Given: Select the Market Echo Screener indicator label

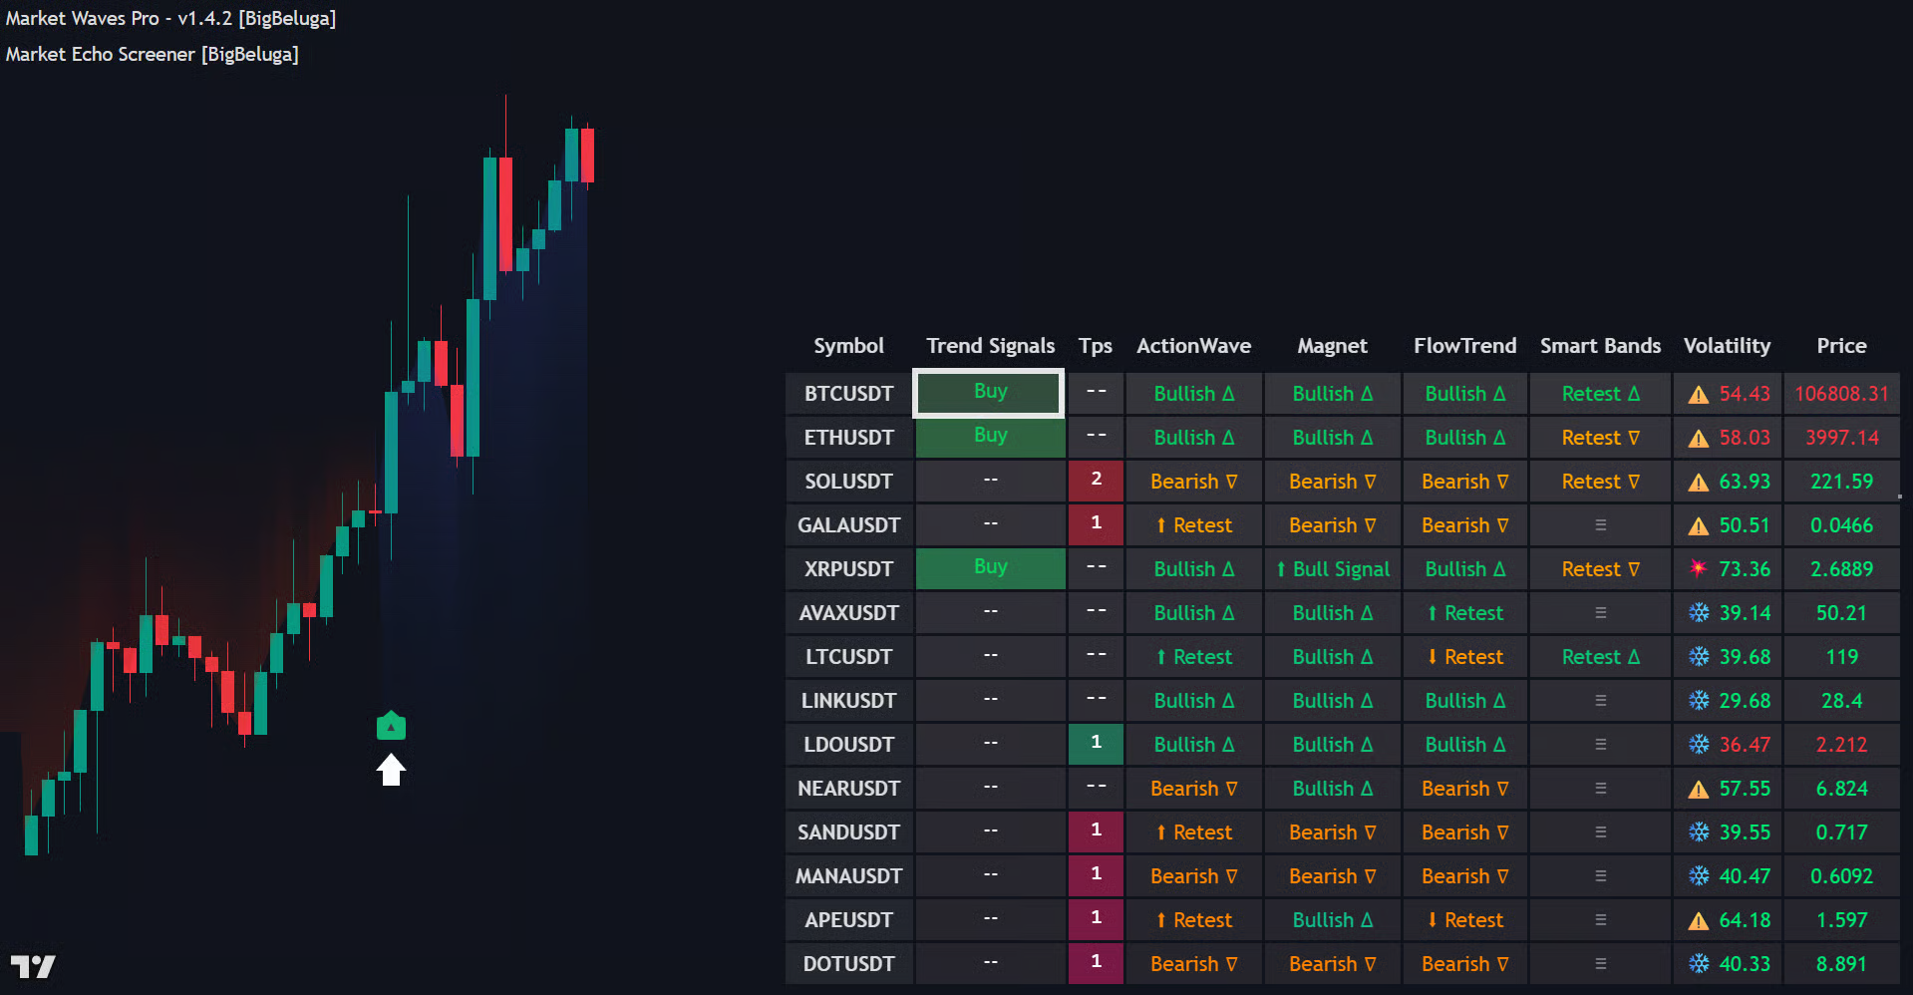Looking at the screenshot, I should pos(152,55).
